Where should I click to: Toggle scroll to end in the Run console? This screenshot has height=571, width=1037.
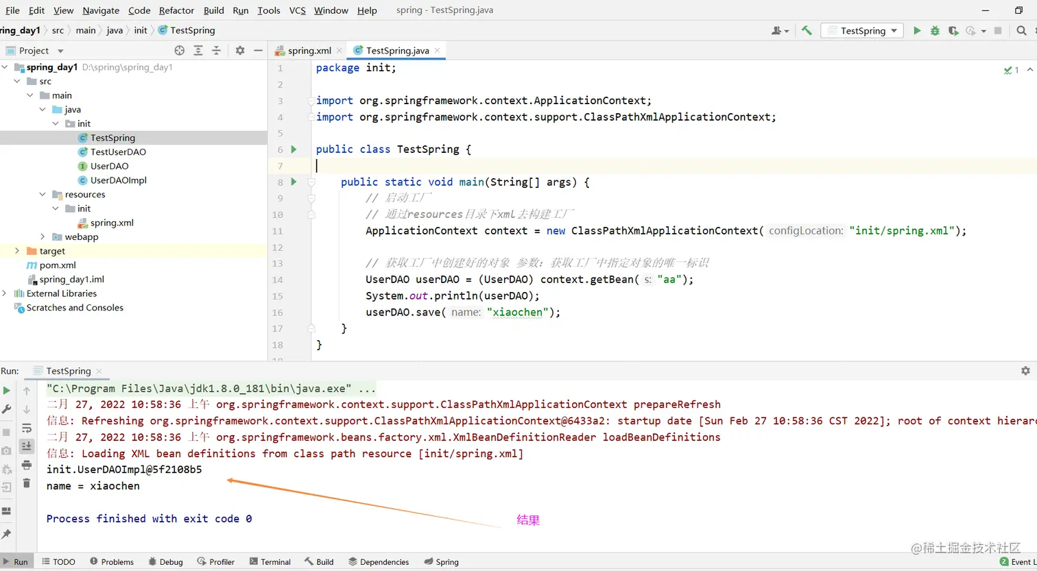pos(27,446)
